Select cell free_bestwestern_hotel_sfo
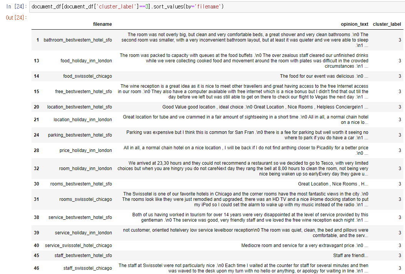This screenshot has height=274, width=405. (83, 92)
